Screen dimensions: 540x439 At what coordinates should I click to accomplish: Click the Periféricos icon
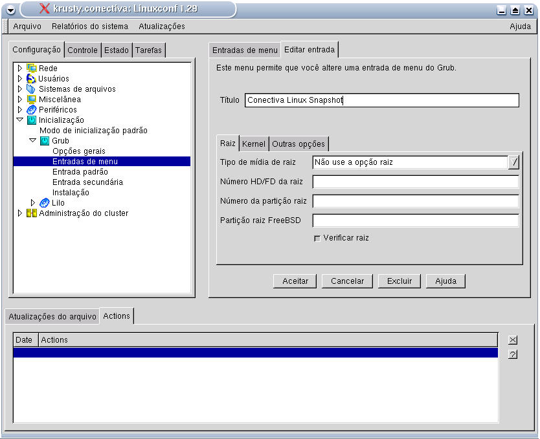click(x=31, y=110)
